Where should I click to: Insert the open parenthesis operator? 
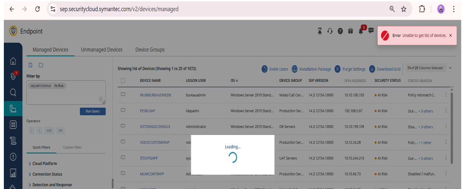click(x=32, y=131)
